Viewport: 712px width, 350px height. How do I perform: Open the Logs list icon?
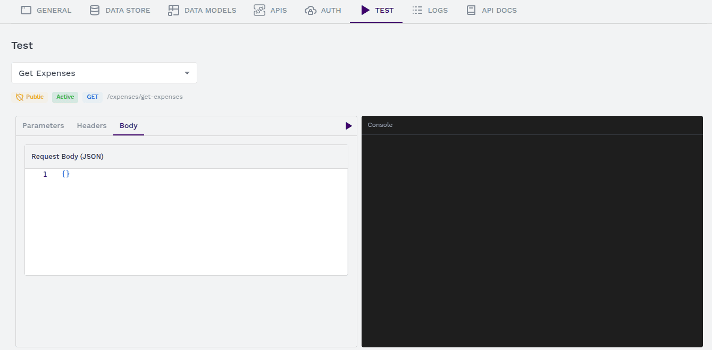(x=416, y=10)
